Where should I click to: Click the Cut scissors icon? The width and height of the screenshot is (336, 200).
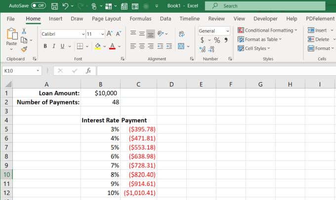point(24,31)
